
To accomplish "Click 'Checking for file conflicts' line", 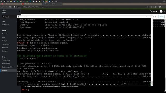I will click(84, 82).
